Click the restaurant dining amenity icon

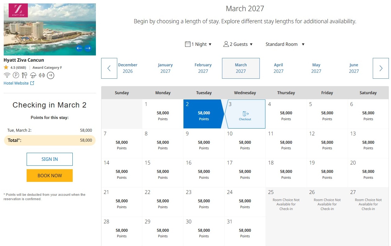24,75
